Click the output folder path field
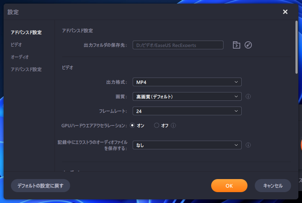This screenshot has height=203, width=302. (178, 45)
